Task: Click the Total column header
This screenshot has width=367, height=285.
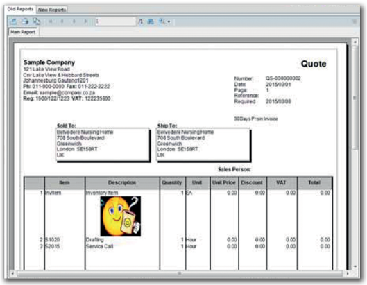Action: pyautogui.click(x=314, y=183)
